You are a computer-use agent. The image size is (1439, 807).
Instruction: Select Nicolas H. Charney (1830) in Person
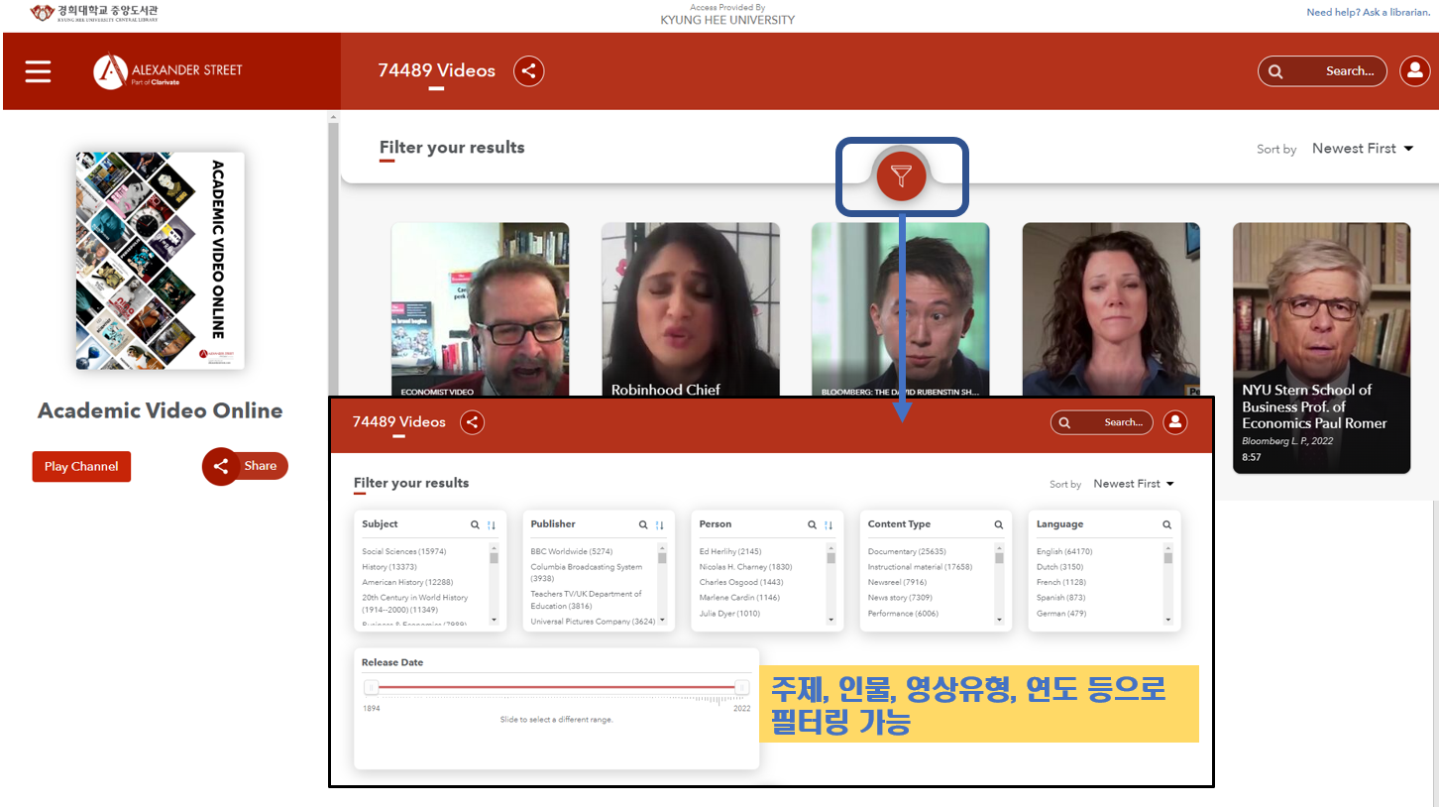746,567
